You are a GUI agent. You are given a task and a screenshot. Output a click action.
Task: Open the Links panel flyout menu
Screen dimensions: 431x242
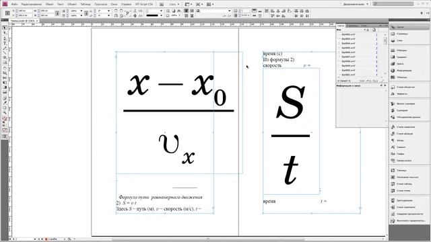386,26
